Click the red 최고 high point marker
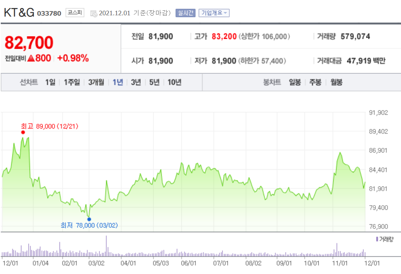 pos(23,132)
